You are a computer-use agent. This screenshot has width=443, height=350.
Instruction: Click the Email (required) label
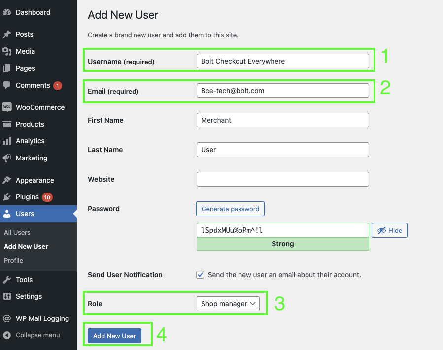pos(113,91)
